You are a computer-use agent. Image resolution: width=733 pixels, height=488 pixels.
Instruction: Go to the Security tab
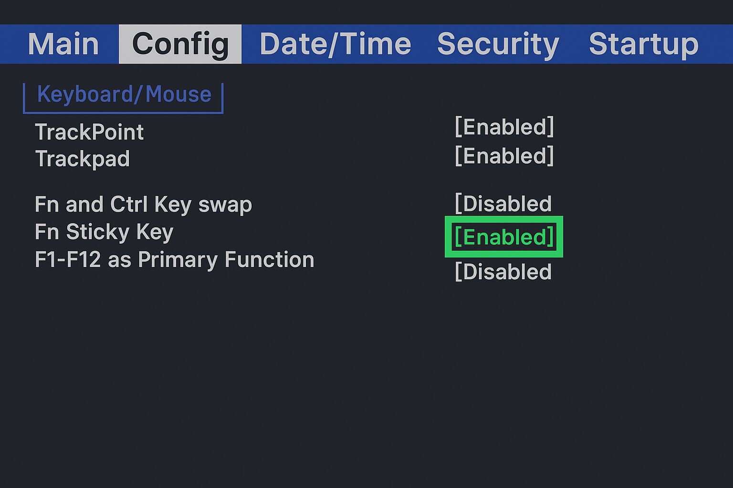(x=498, y=44)
